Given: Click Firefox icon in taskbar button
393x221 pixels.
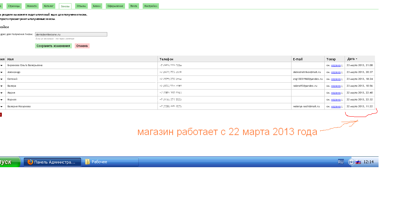Looking at the screenshot, I should [30, 162].
